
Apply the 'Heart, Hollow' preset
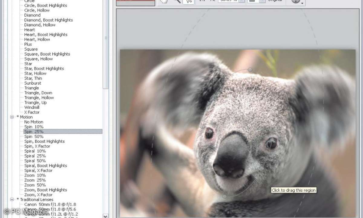tap(37, 39)
